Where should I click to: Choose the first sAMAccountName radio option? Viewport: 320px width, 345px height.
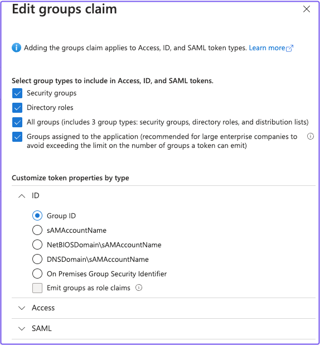(37, 231)
